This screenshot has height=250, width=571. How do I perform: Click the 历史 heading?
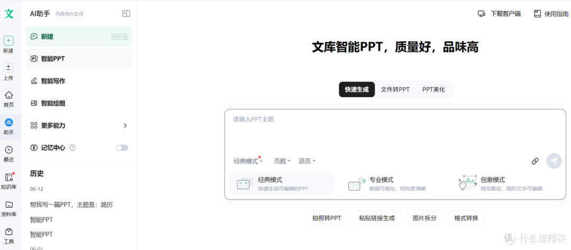tap(37, 173)
